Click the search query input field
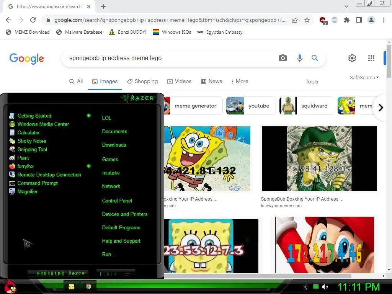The width and height of the screenshot is (392, 294). (x=170, y=58)
